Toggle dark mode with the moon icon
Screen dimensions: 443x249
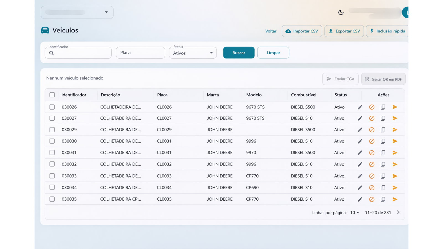pyautogui.click(x=341, y=12)
